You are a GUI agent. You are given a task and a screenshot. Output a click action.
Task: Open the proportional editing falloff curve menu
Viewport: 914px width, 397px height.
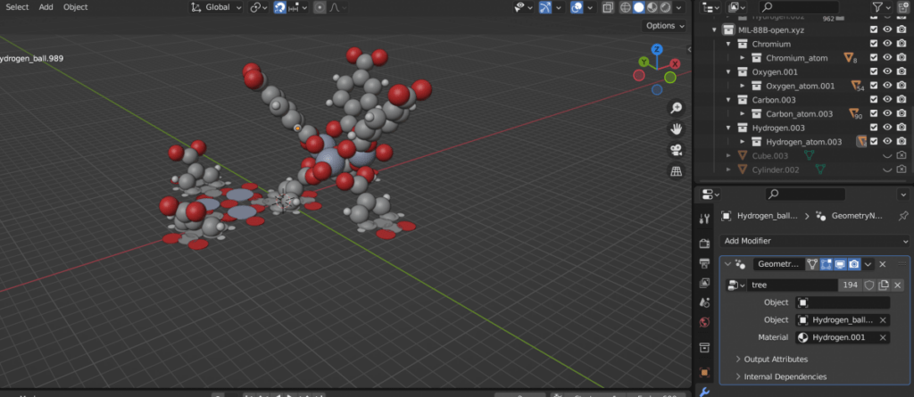pos(337,7)
